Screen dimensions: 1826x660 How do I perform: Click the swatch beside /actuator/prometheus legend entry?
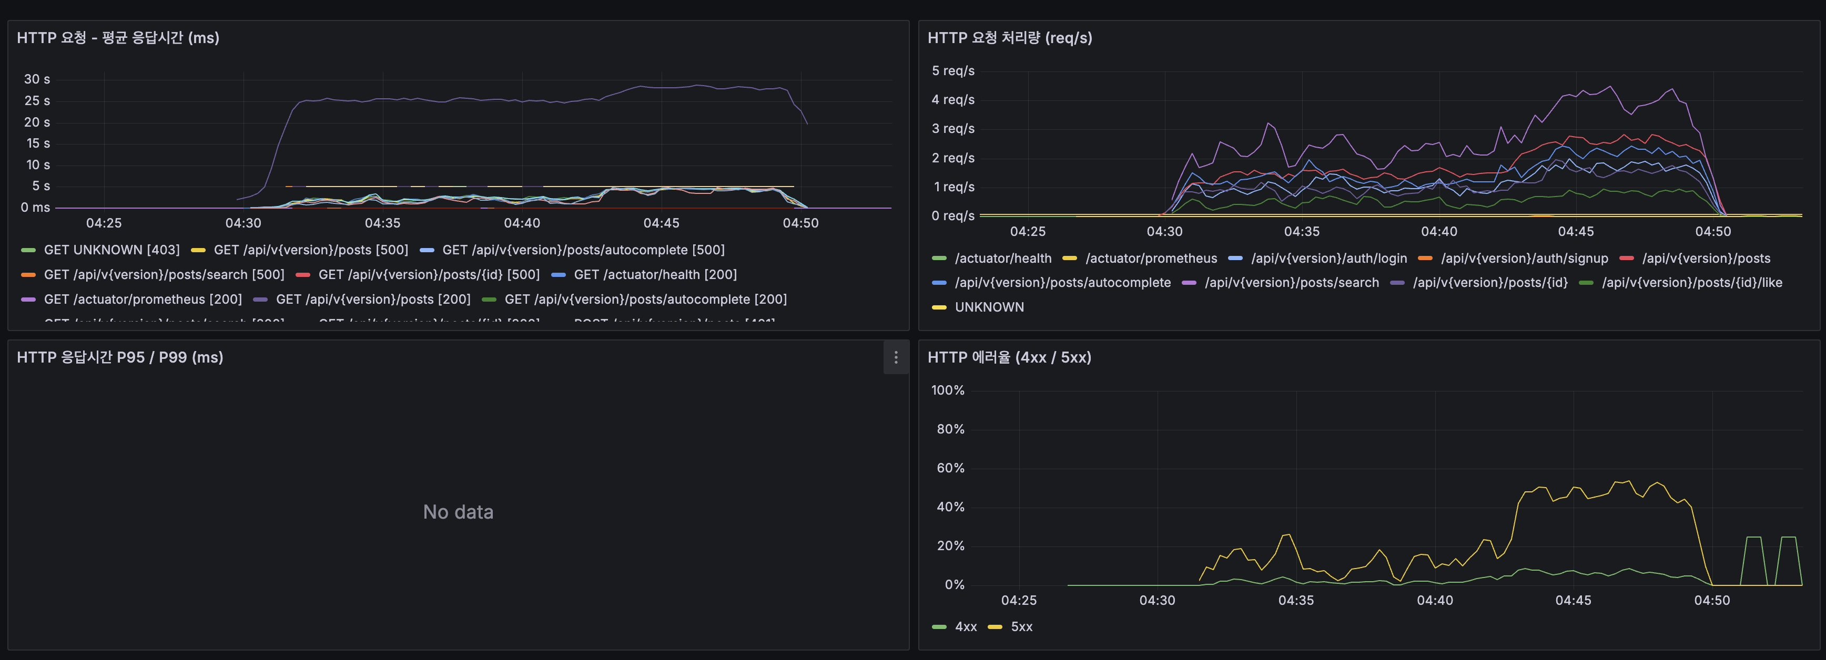1070,259
